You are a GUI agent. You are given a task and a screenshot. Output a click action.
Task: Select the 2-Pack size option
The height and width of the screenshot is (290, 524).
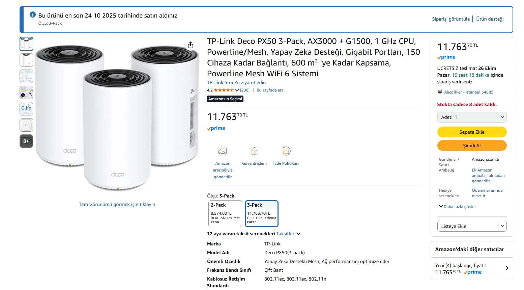225,213
